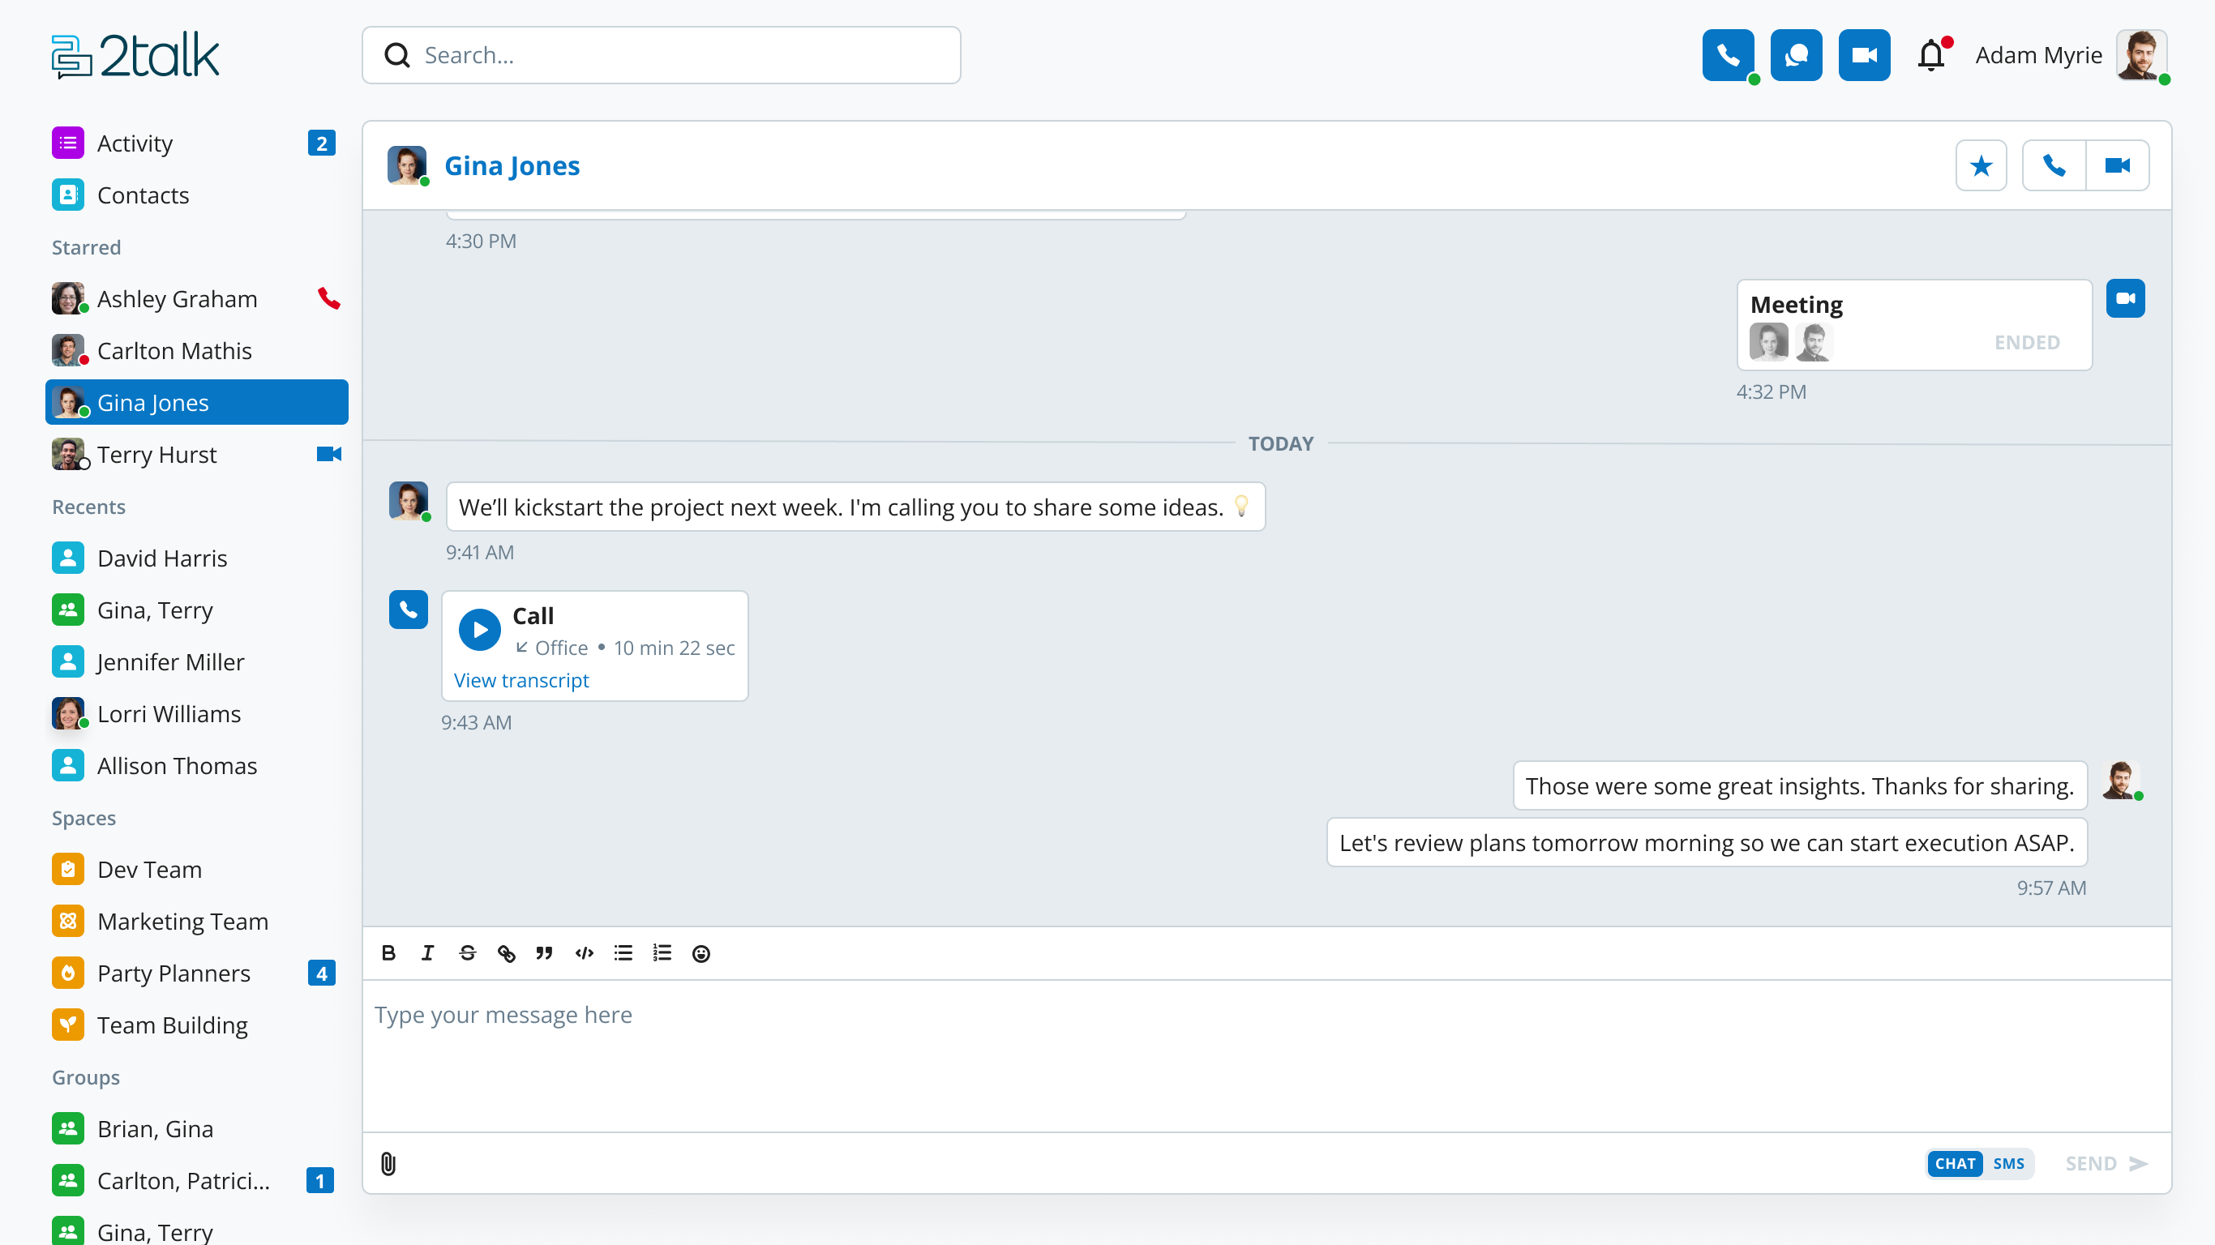
Task: Open David Harris conversation
Action: tap(196, 558)
